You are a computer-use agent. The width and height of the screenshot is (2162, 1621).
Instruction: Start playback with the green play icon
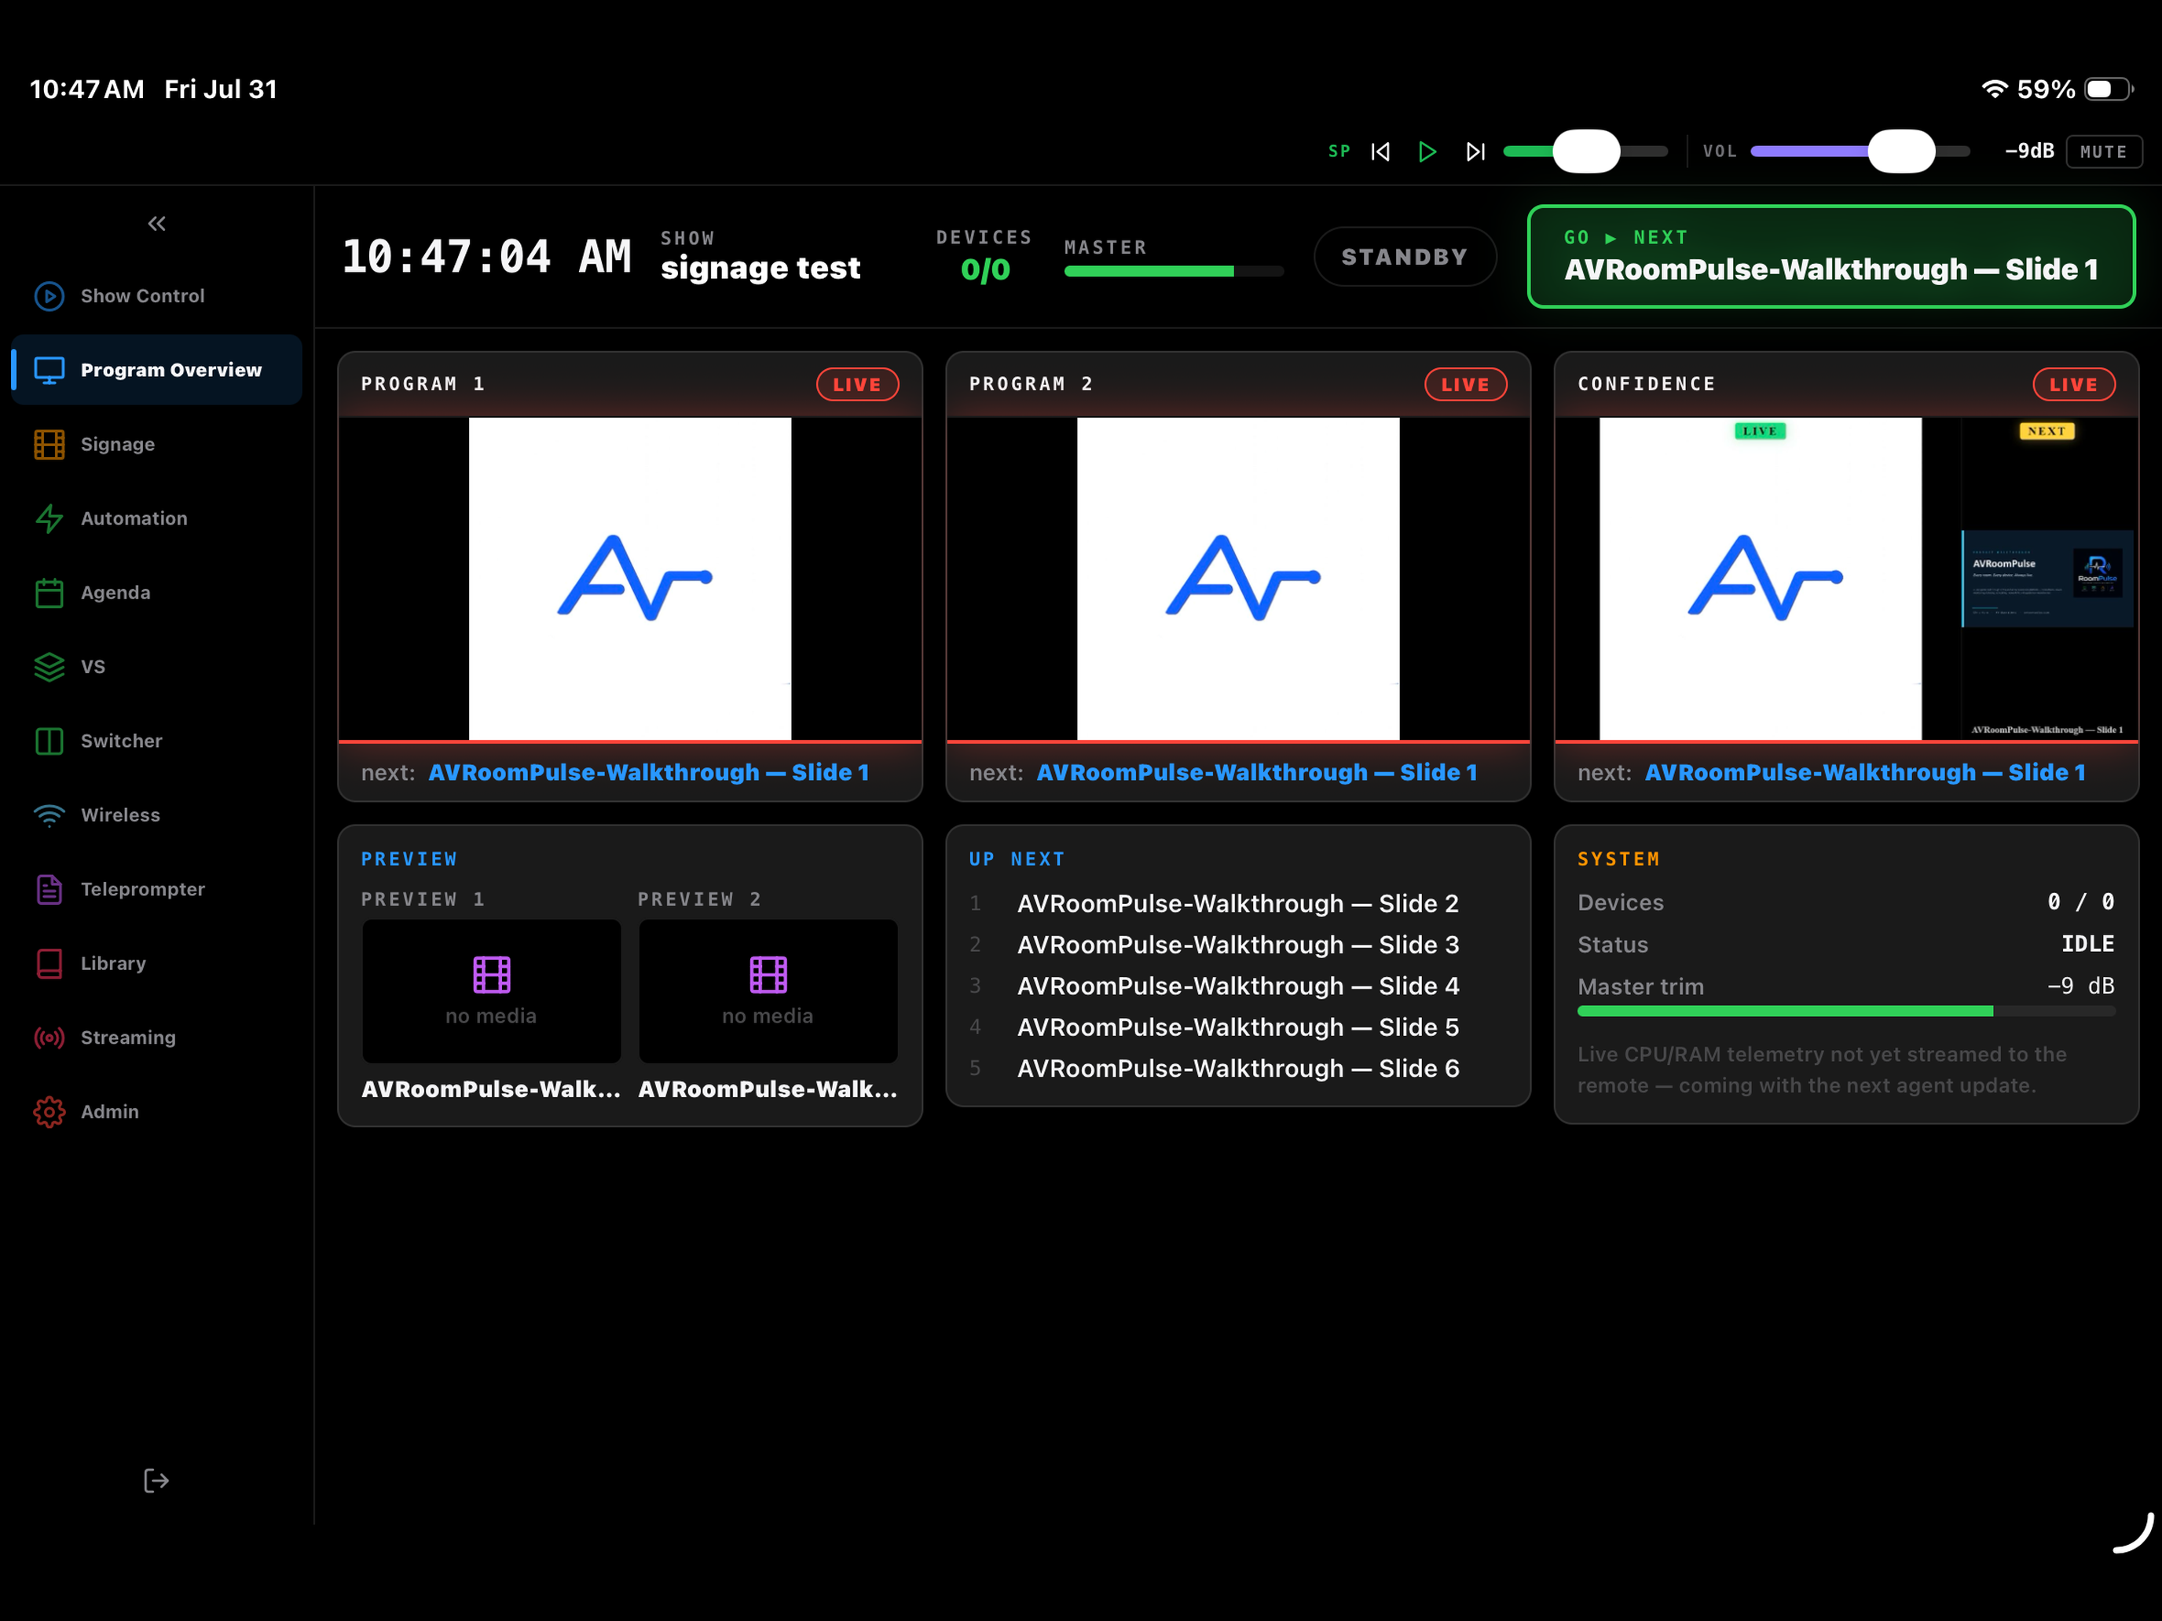click(x=1427, y=152)
